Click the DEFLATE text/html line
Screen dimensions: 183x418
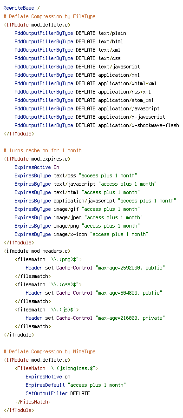(69, 41)
